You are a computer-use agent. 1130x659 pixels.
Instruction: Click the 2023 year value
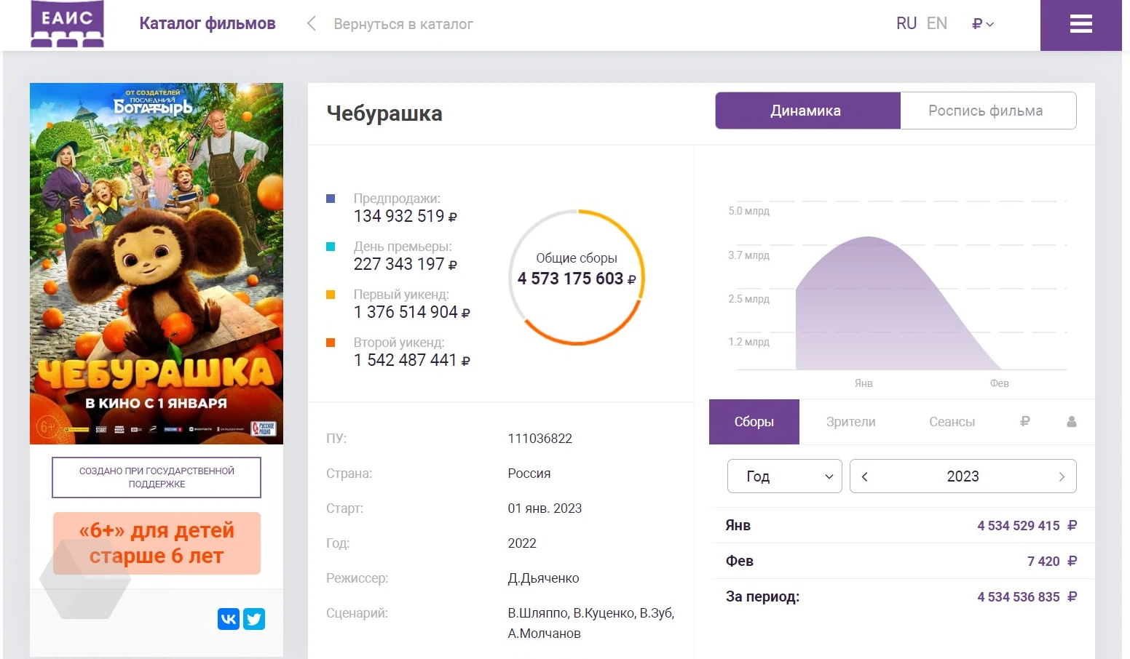(963, 476)
